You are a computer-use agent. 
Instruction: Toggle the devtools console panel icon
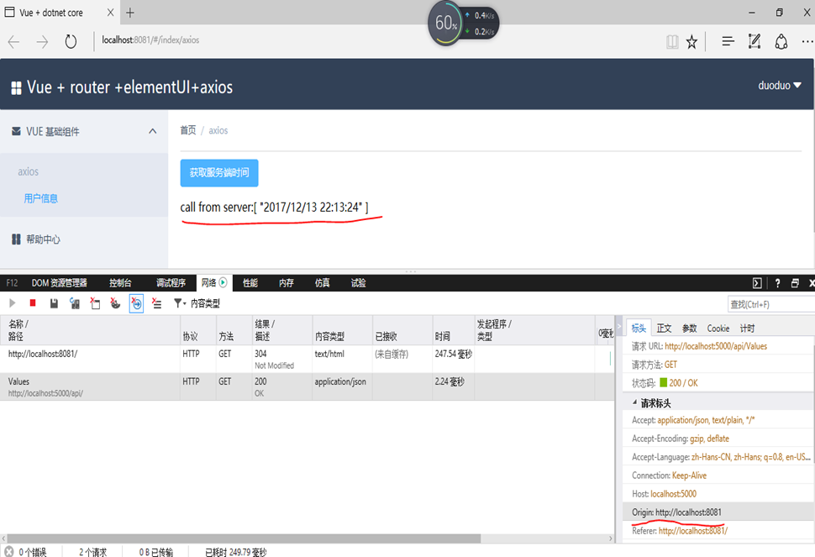point(757,282)
